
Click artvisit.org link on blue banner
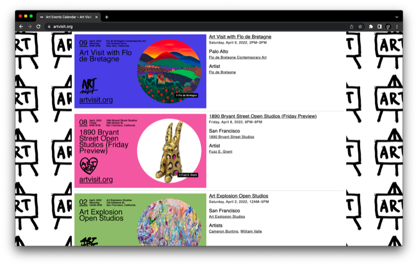tap(96, 100)
